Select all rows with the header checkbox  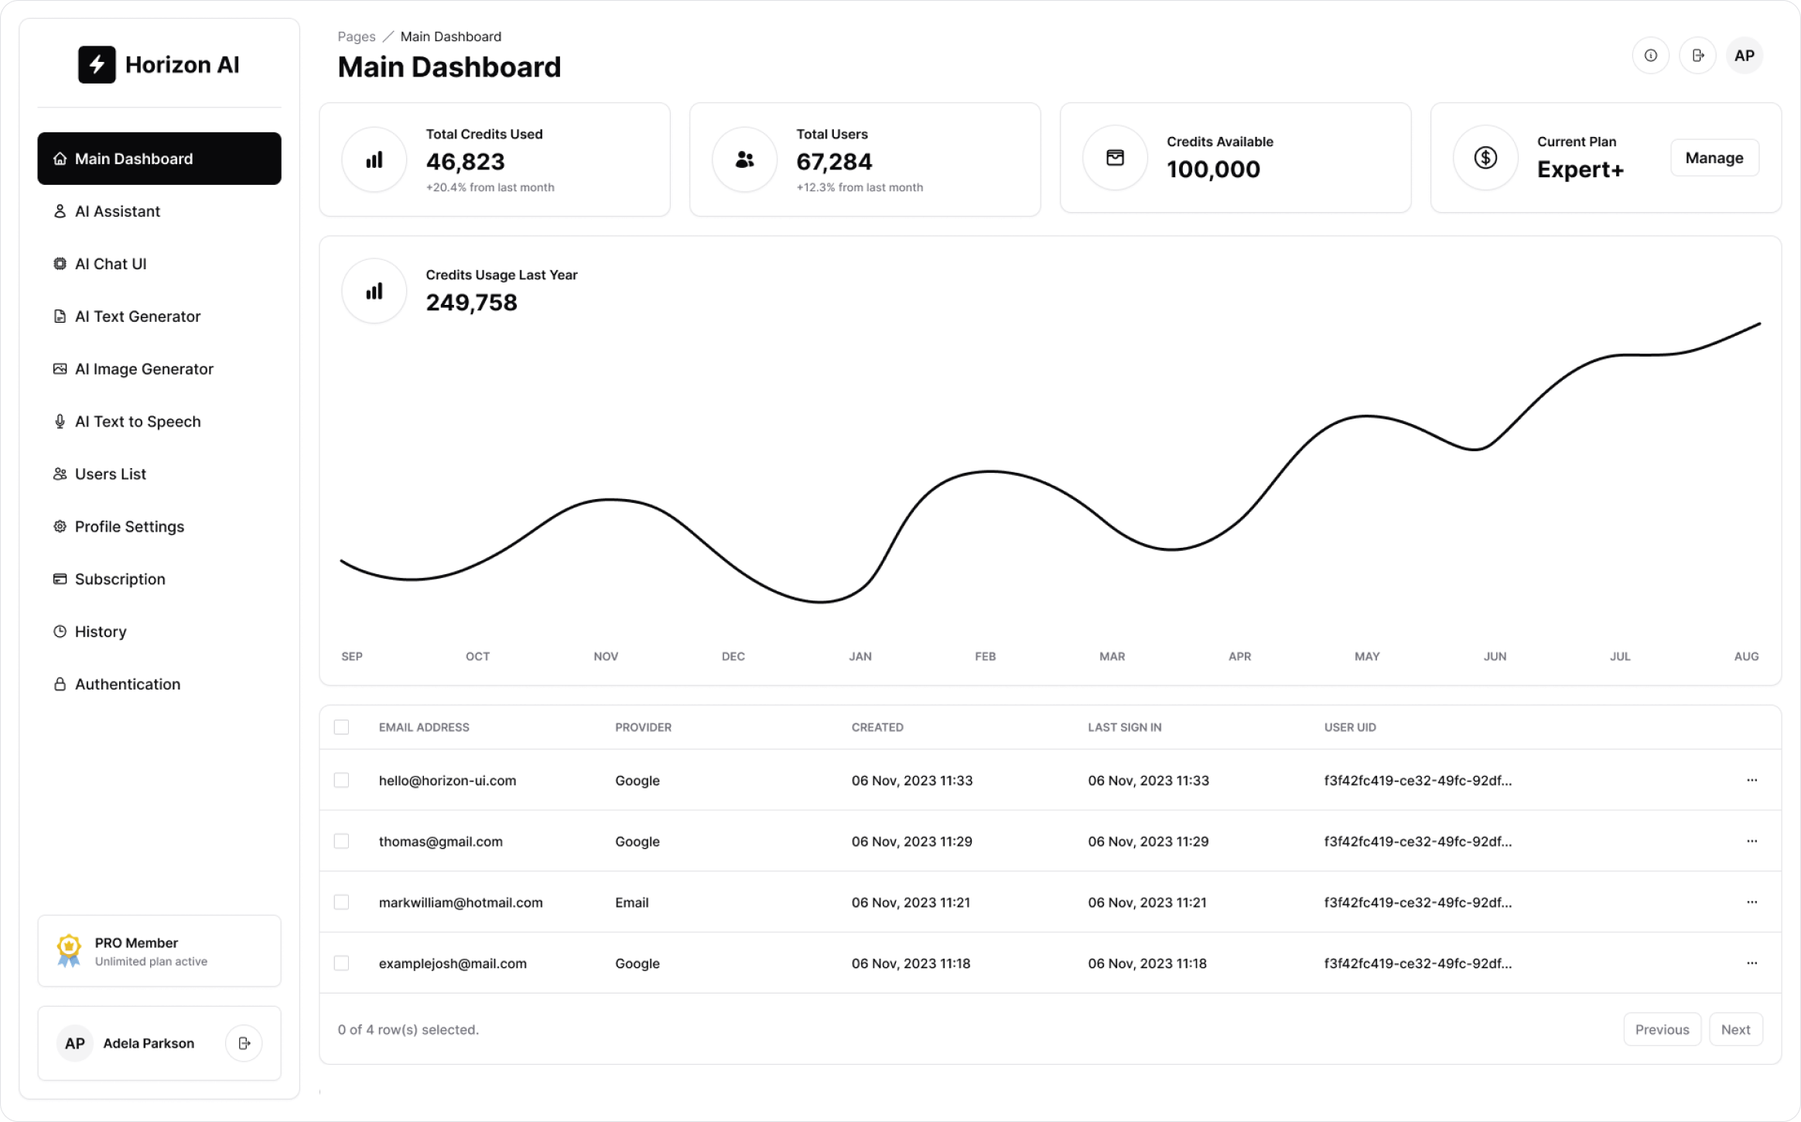pyautogui.click(x=342, y=727)
